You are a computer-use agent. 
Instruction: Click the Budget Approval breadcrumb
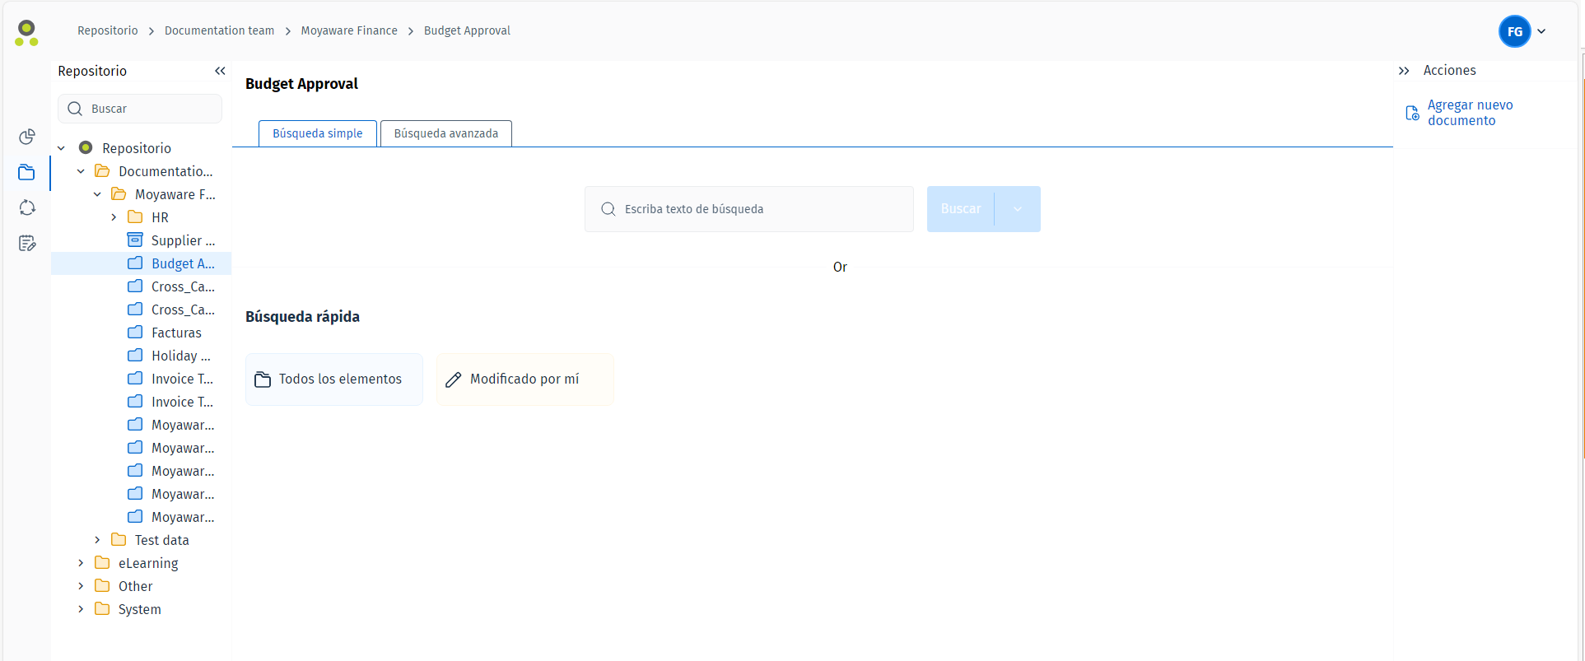pos(467,30)
